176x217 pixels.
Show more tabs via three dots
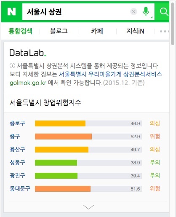(x=165, y=31)
